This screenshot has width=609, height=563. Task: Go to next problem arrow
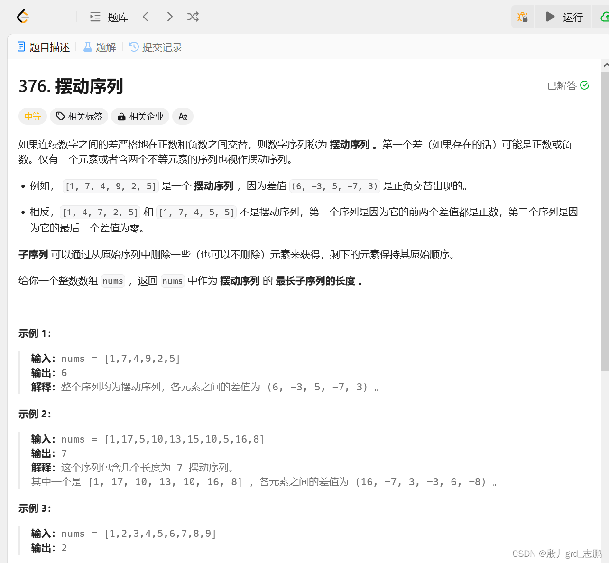[170, 17]
